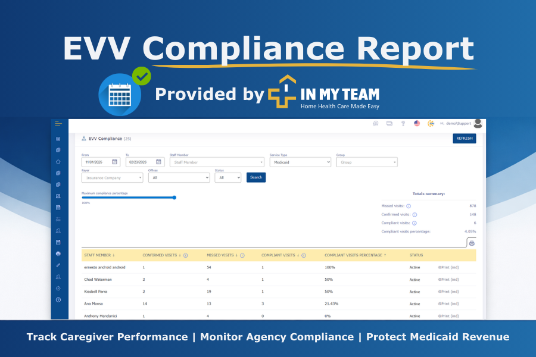
Task: Click the info icon next to Missed visits summary
Action: coord(409,206)
